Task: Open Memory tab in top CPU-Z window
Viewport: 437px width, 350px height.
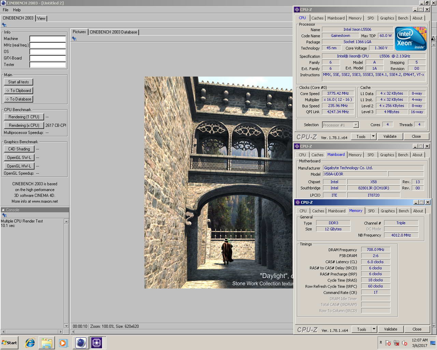Action: click(355, 18)
